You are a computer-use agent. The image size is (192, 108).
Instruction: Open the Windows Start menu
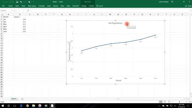[x=3, y=106]
